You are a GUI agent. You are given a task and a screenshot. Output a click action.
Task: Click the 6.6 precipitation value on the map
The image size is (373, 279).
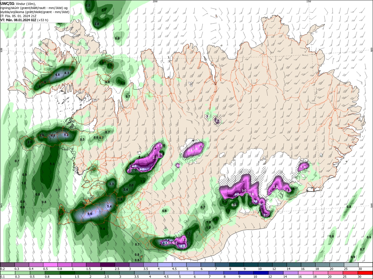(90, 214)
